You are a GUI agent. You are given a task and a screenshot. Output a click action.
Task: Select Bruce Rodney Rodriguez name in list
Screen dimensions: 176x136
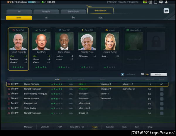click(35, 94)
